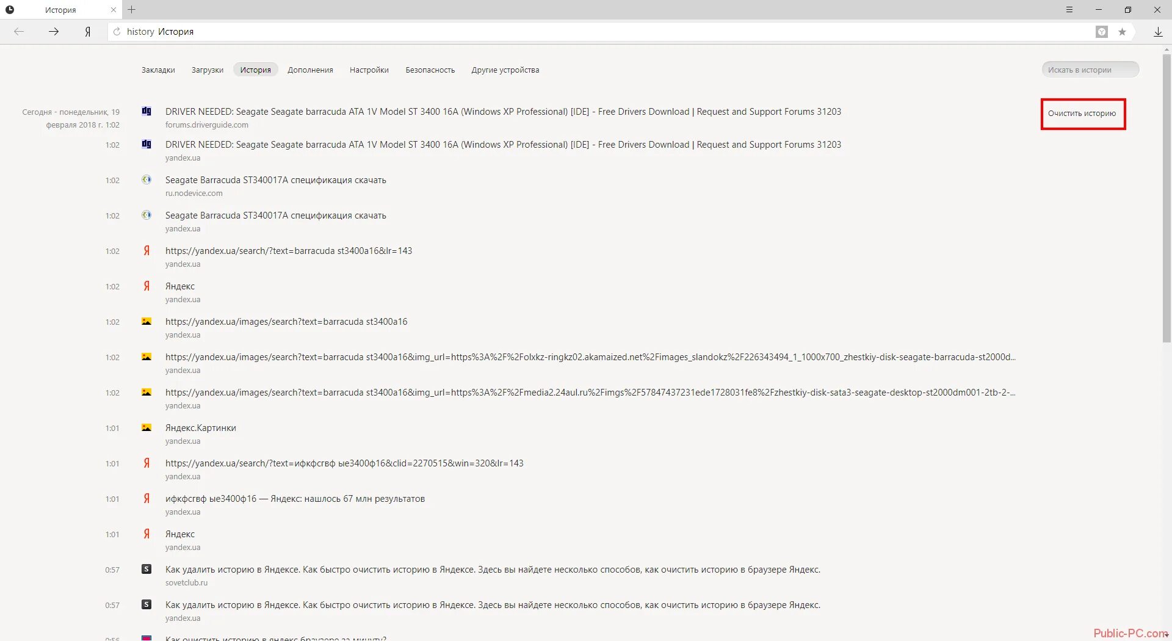This screenshot has height=641, width=1172.
Task: Open downloads via the download arrow icon
Action: pos(1158,32)
